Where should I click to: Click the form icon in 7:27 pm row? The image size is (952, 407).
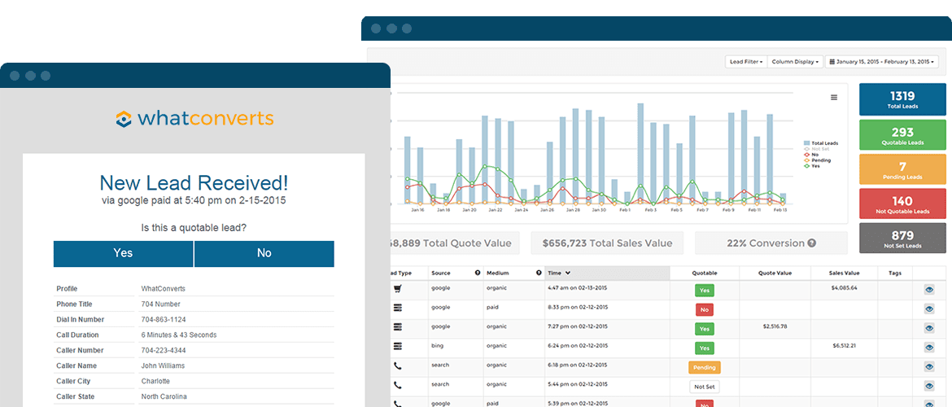pyautogui.click(x=398, y=328)
